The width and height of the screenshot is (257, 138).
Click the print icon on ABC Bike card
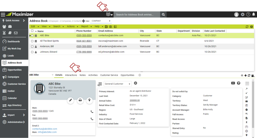pos(80,100)
